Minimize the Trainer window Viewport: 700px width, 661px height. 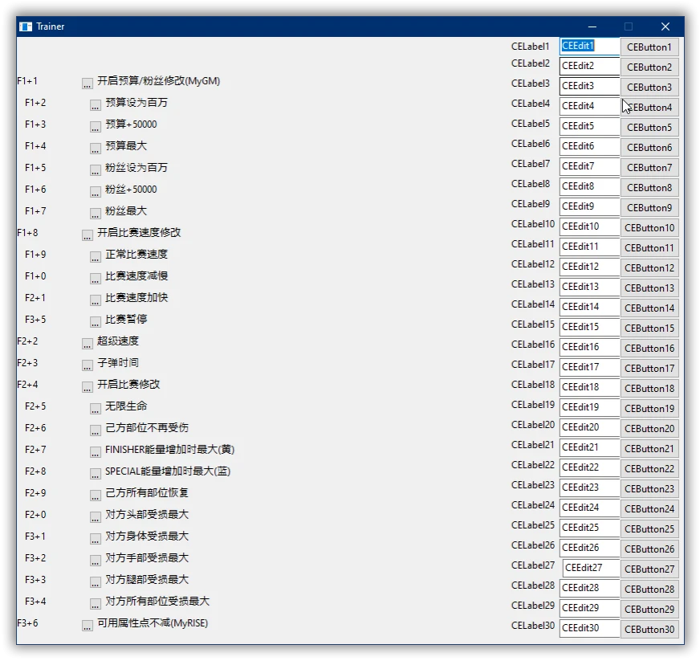pyautogui.click(x=592, y=27)
